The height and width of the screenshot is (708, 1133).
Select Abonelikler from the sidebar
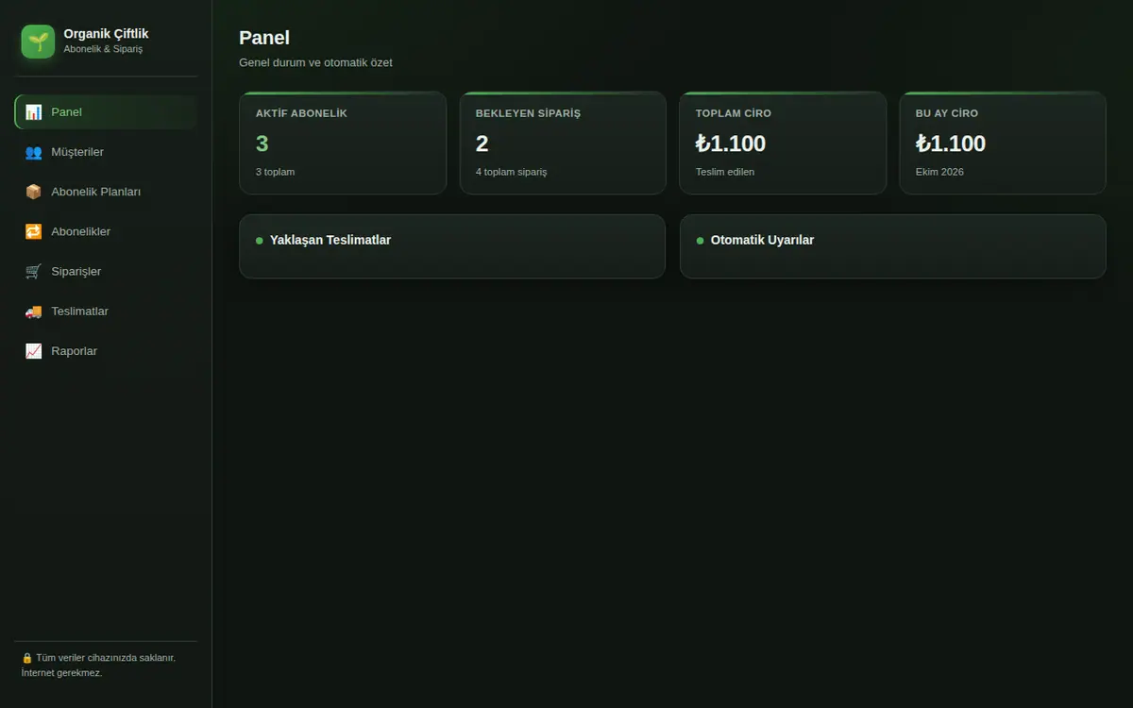click(106, 231)
